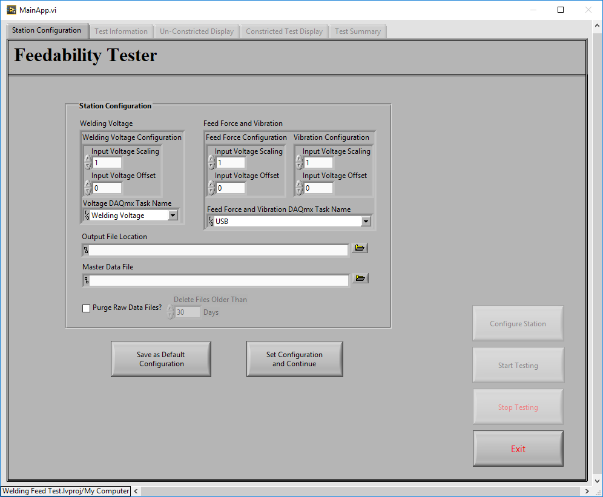The image size is (603, 497).
Task: Click the red Exit button
Action: (518, 449)
